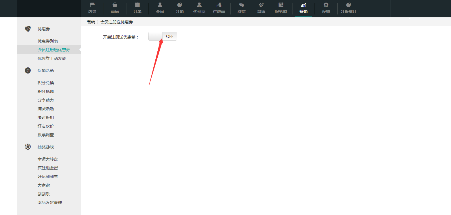Toggle the 开启注册送优惠券 OFF switch
Screen dimensions: 451x215
tap(163, 36)
